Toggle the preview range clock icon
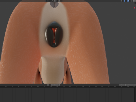The image size is (136, 102). pyautogui.click(x=126, y=85)
